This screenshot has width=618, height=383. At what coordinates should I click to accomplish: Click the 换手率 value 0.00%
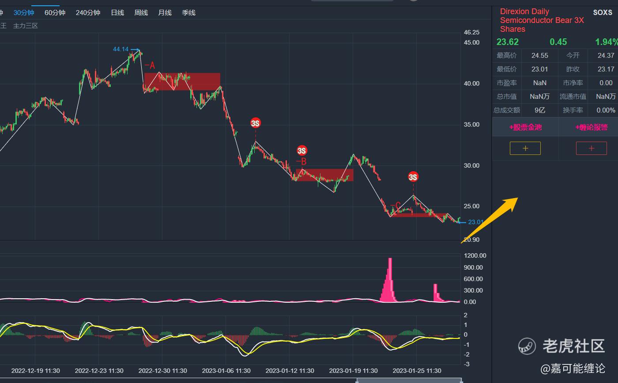[x=606, y=110]
